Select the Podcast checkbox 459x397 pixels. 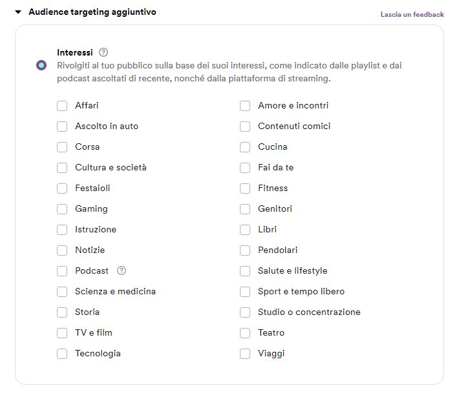coord(62,271)
